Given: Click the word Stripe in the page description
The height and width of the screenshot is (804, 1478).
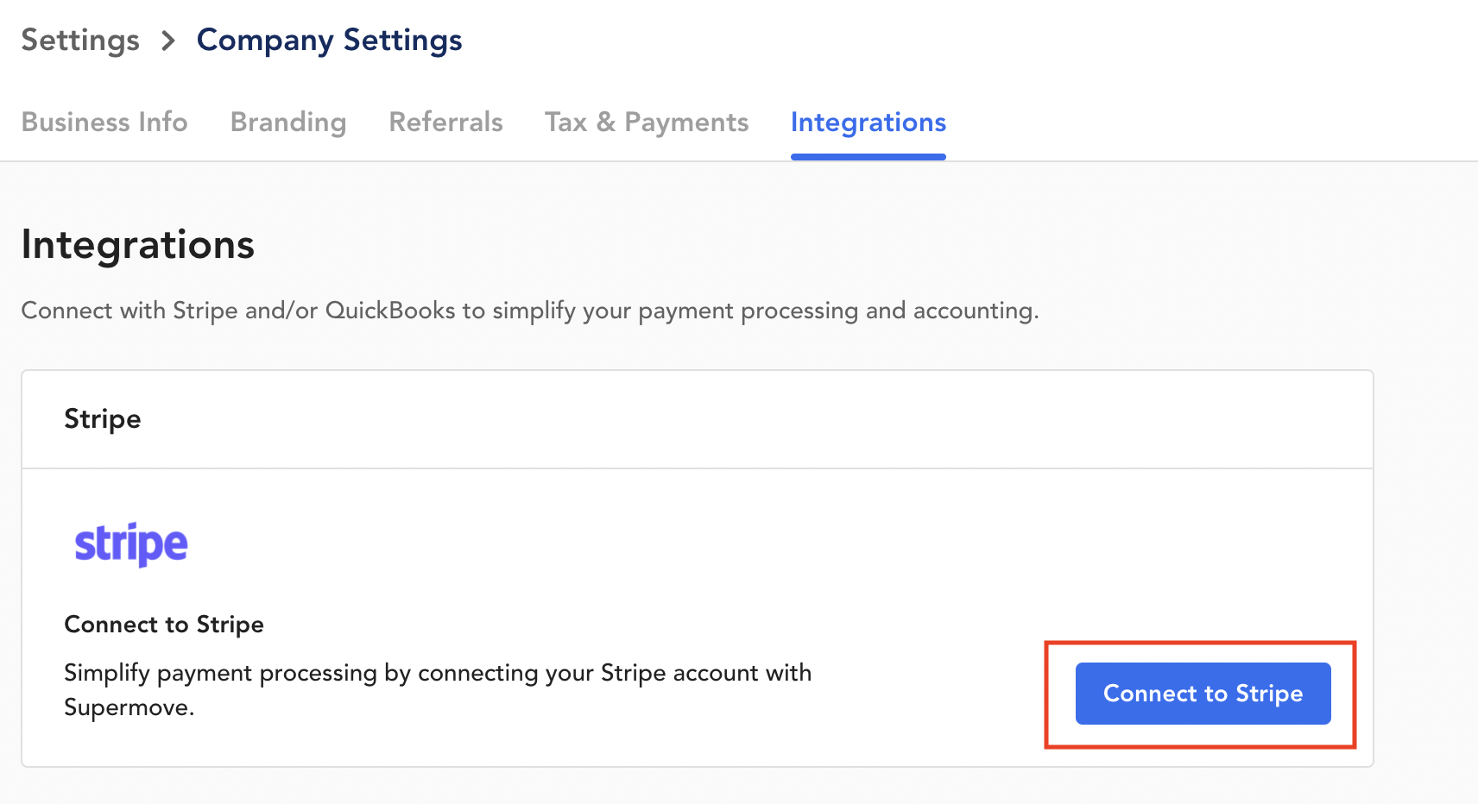Looking at the screenshot, I should point(205,311).
